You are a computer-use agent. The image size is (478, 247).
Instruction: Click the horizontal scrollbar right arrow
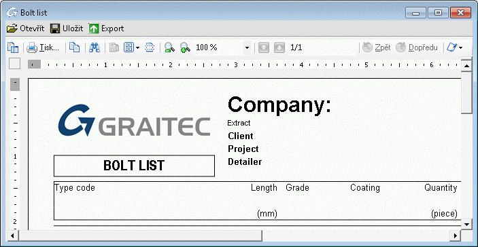[456, 235]
